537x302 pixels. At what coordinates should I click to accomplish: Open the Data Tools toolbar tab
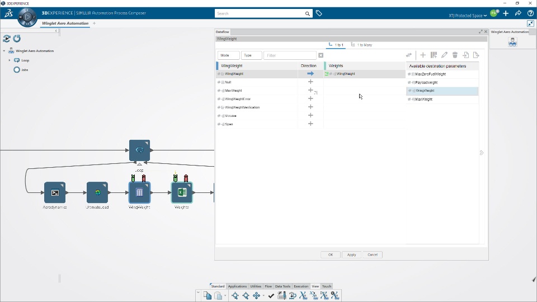[x=282, y=286]
